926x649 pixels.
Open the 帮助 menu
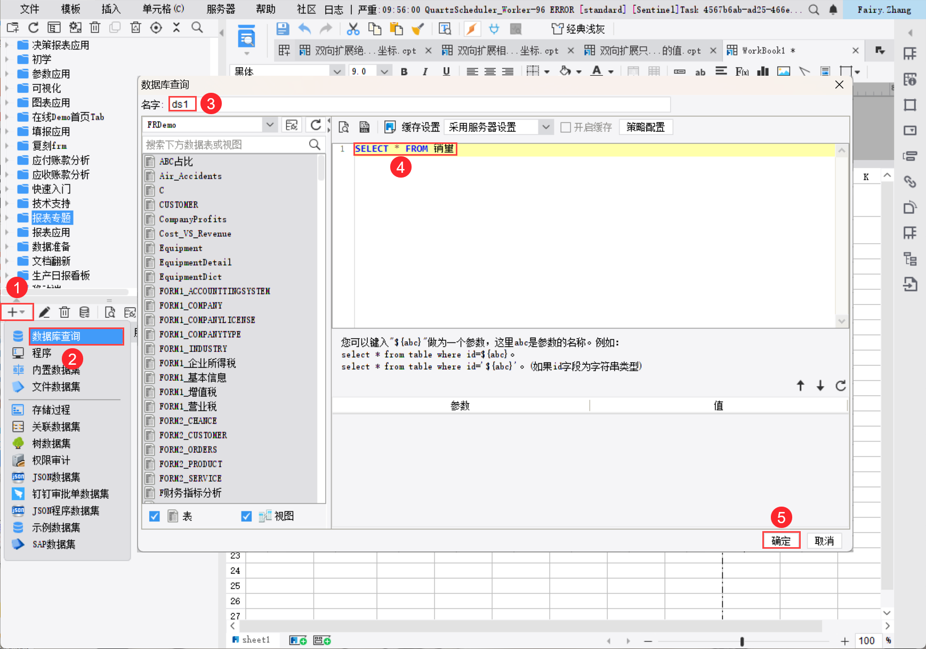[x=266, y=10]
